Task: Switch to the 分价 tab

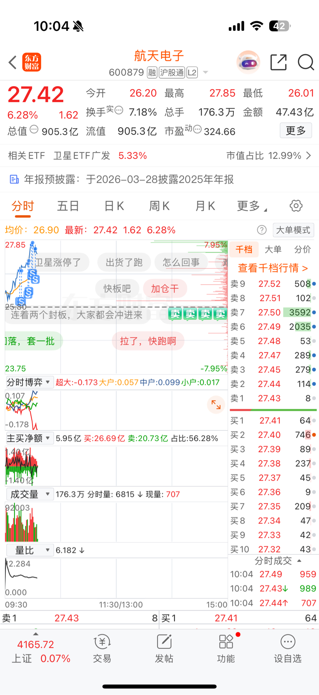Action: click(302, 249)
